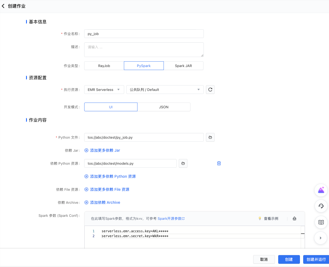The width and height of the screenshot is (329, 267).
Task: Select the RayJob job type
Action: tap(104, 66)
